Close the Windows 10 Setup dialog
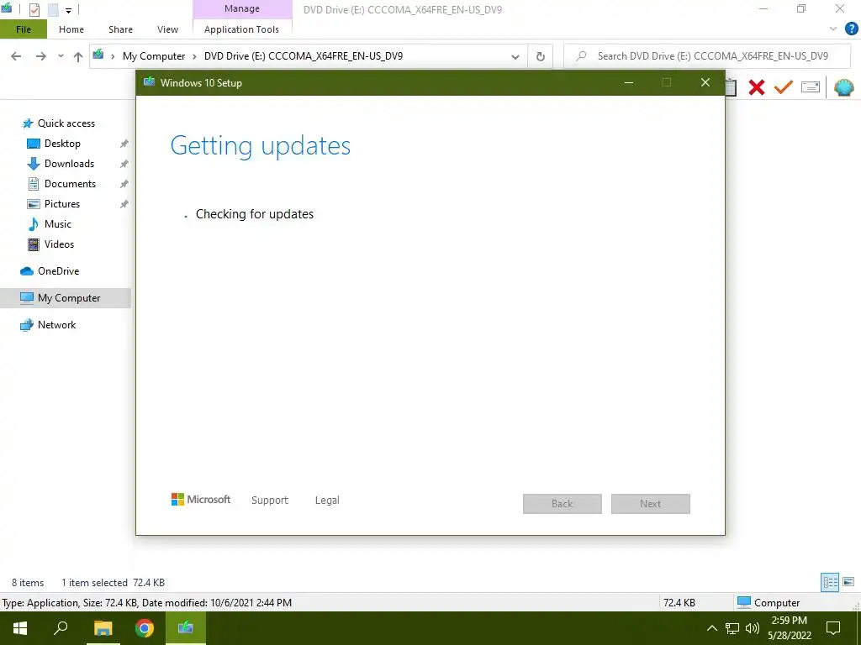This screenshot has width=861, height=645. tap(705, 83)
